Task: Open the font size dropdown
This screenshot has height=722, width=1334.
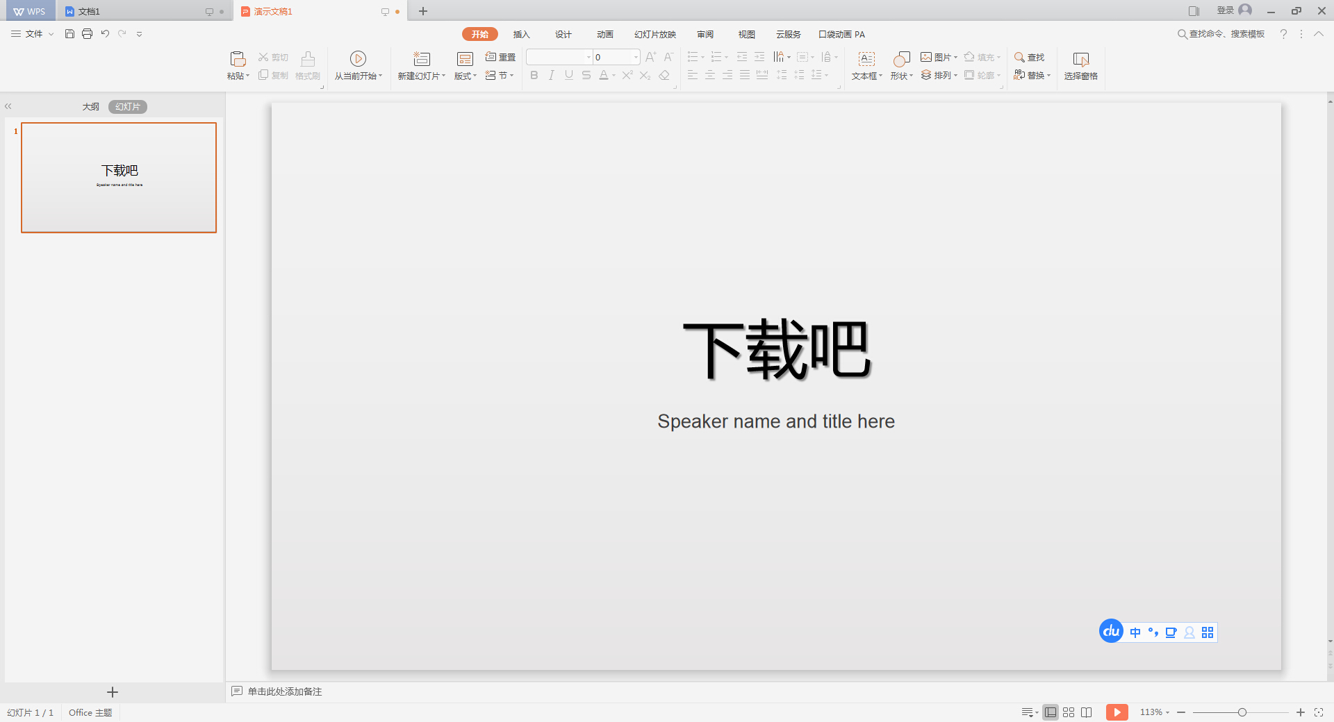Action: pos(634,57)
